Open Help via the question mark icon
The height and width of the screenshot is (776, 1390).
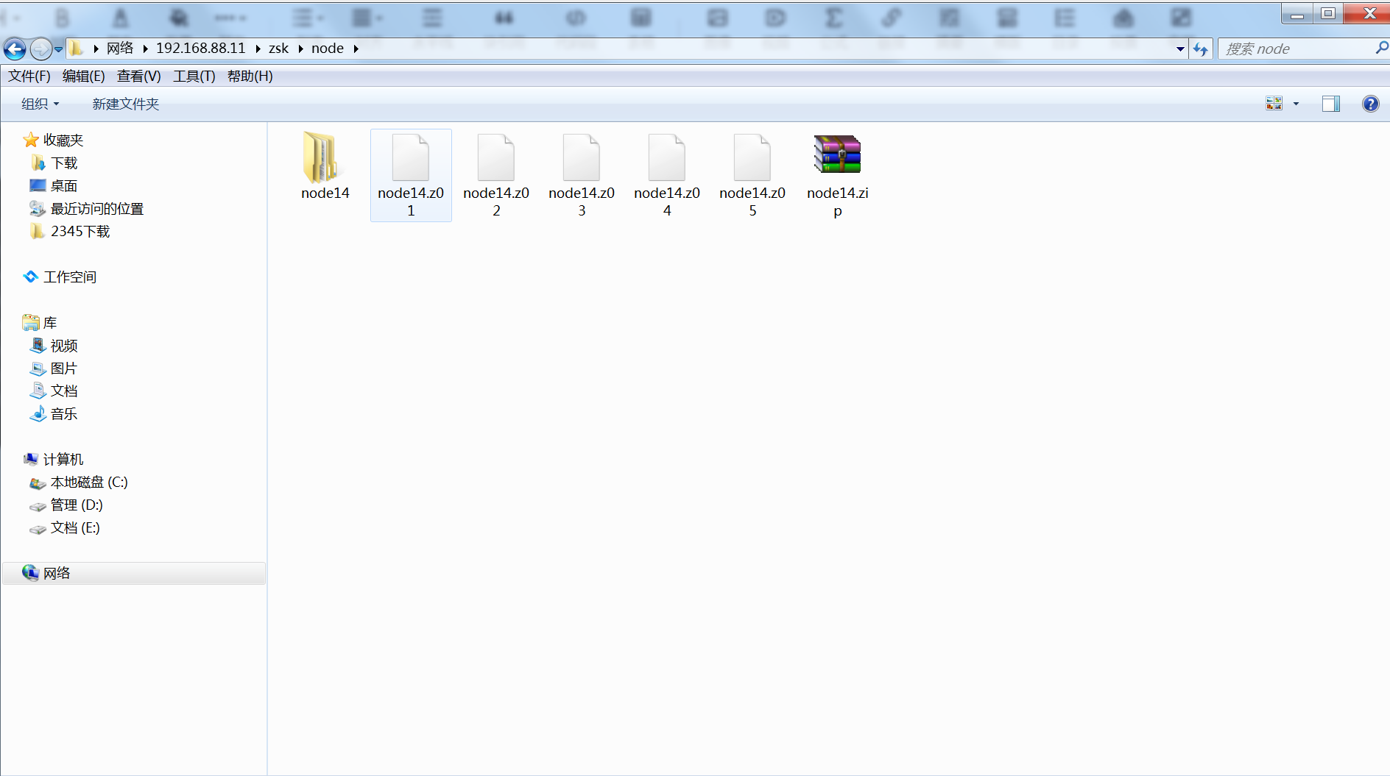coord(1370,103)
